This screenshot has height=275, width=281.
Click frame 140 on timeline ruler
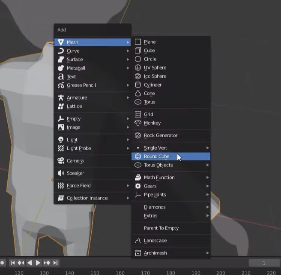pyautogui.click(x=69, y=273)
